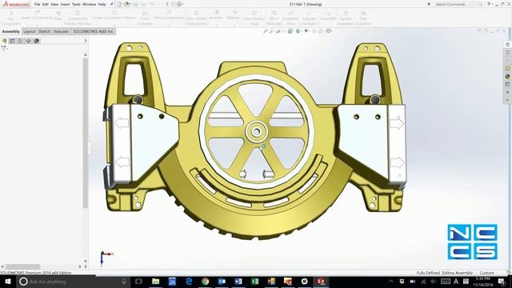The height and width of the screenshot is (288, 512).
Task: Click the Custom units status item
Action: point(486,273)
